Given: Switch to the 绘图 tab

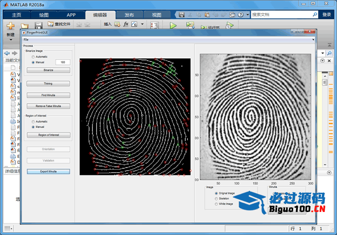Looking at the screenshot, I should click(x=44, y=15).
